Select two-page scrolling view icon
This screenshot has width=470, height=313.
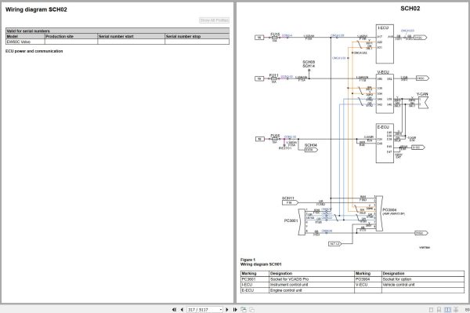(456, 309)
